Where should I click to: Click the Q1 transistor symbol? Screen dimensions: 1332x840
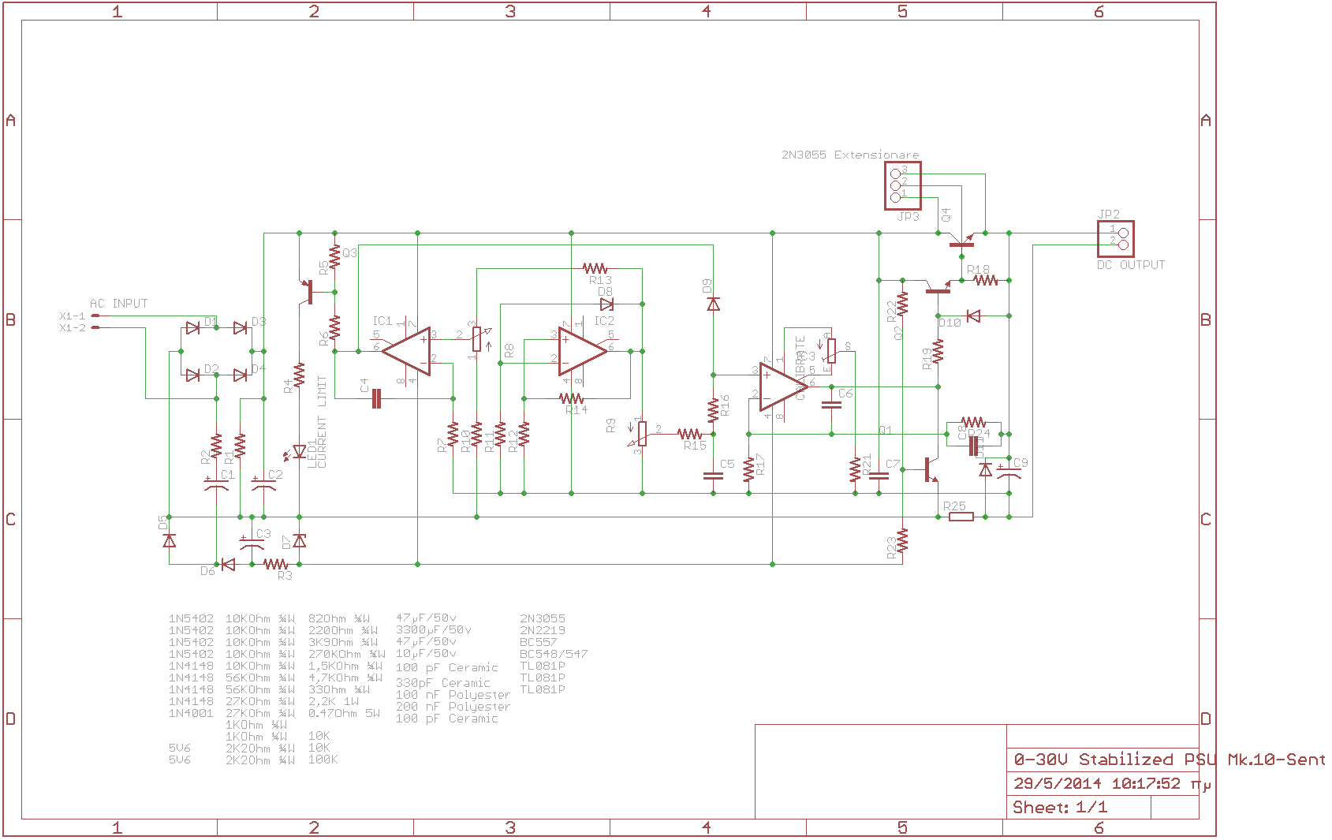[x=931, y=469]
